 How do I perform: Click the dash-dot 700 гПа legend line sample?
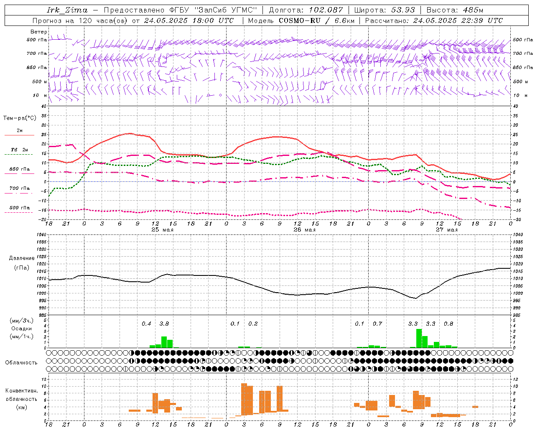tap(19, 193)
